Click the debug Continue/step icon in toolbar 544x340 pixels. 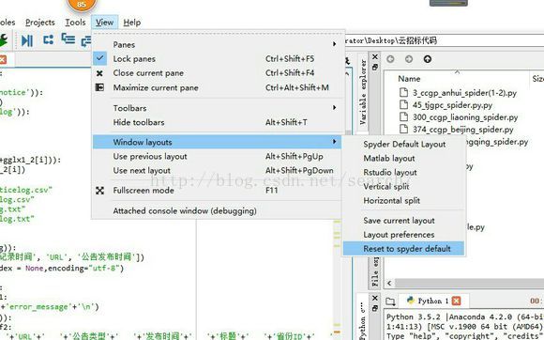(26, 40)
